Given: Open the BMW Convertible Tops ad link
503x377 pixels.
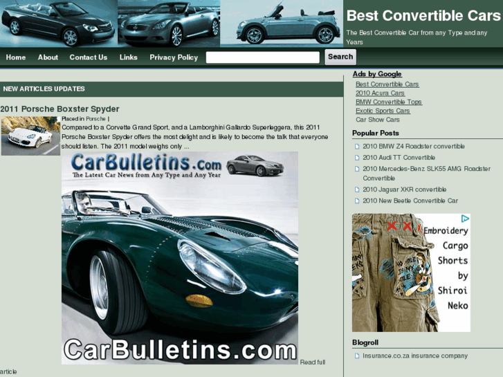Looking at the screenshot, I should (x=389, y=102).
